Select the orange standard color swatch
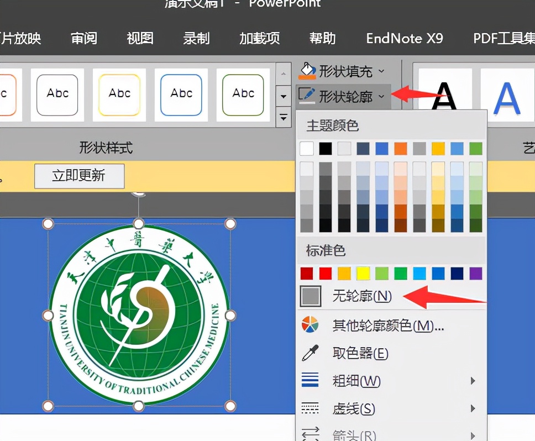 pyautogui.click(x=344, y=273)
